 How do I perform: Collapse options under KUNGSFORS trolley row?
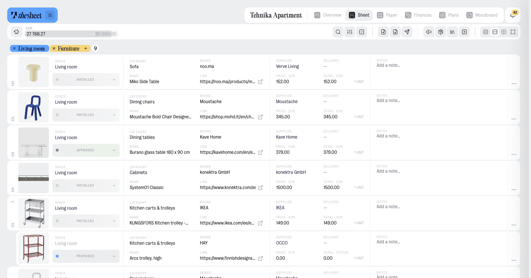[12, 202]
